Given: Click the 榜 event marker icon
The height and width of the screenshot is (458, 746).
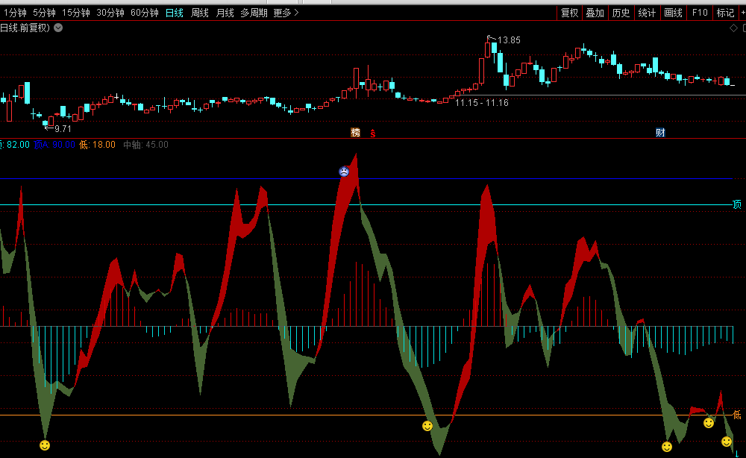Looking at the screenshot, I should click(356, 132).
